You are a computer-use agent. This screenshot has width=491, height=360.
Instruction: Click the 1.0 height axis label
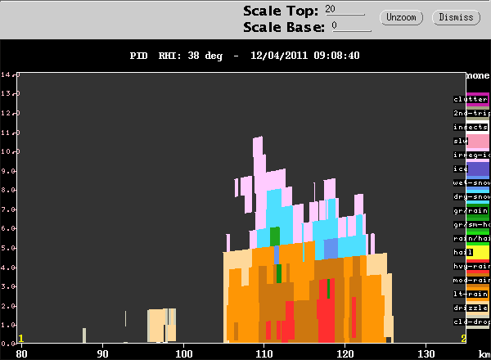click(x=9, y=325)
